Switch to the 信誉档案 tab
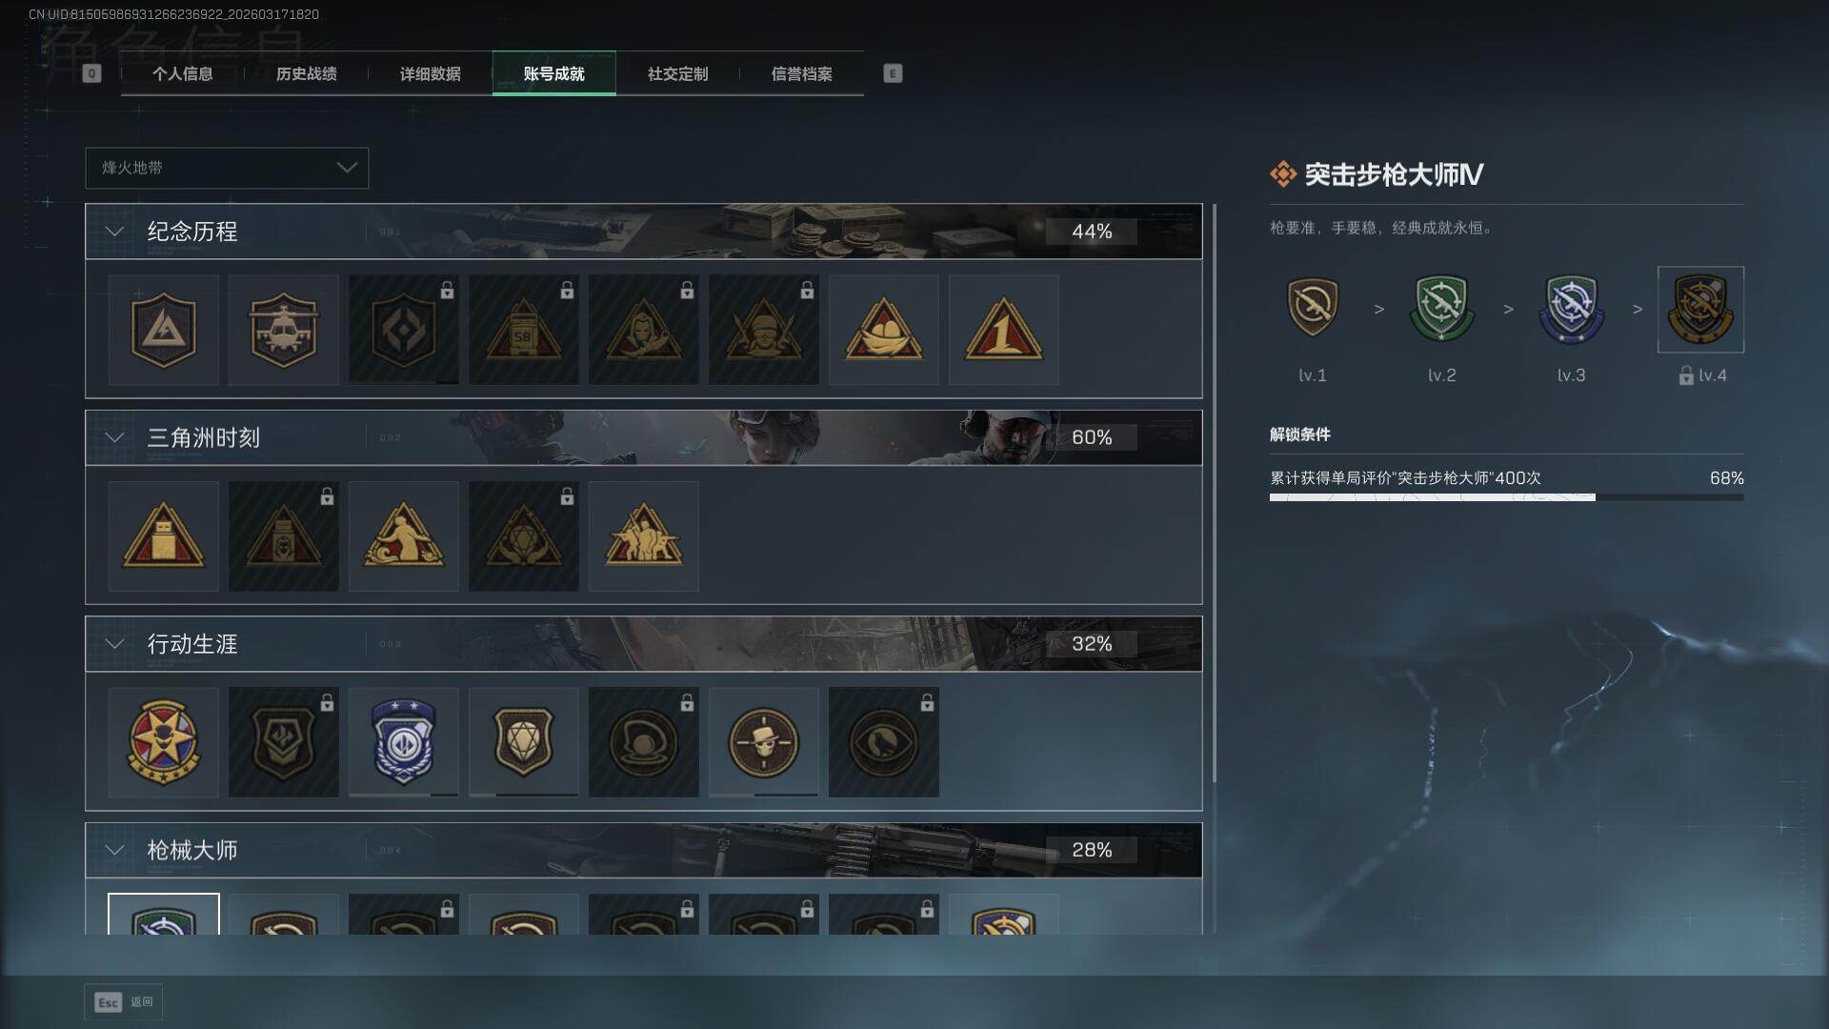The height and width of the screenshot is (1029, 1829). point(801,73)
